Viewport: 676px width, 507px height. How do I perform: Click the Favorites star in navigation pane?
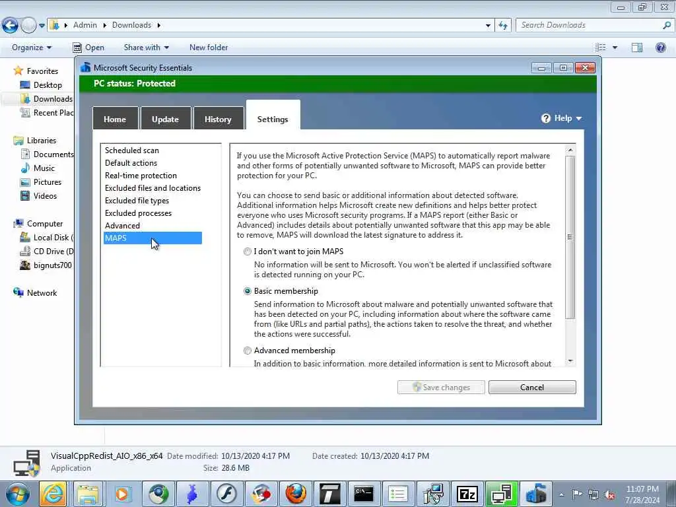coord(18,71)
